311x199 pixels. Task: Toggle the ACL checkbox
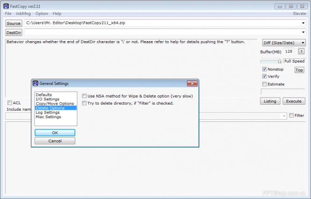[x=9, y=103]
